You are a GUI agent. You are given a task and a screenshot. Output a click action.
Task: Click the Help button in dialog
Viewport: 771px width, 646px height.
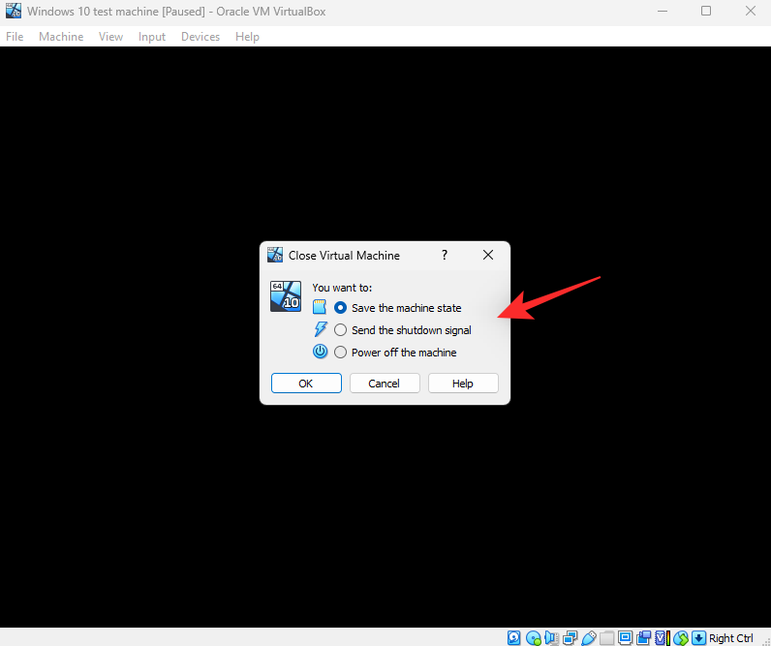click(463, 383)
